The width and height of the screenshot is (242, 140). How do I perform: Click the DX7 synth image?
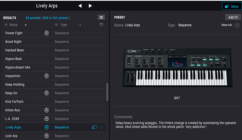[x=177, y=68]
